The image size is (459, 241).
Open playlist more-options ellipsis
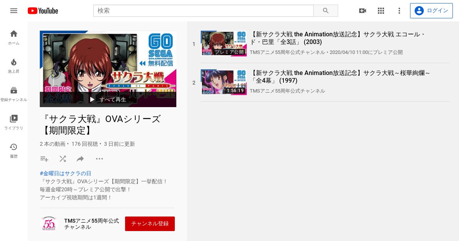point(99,159)
